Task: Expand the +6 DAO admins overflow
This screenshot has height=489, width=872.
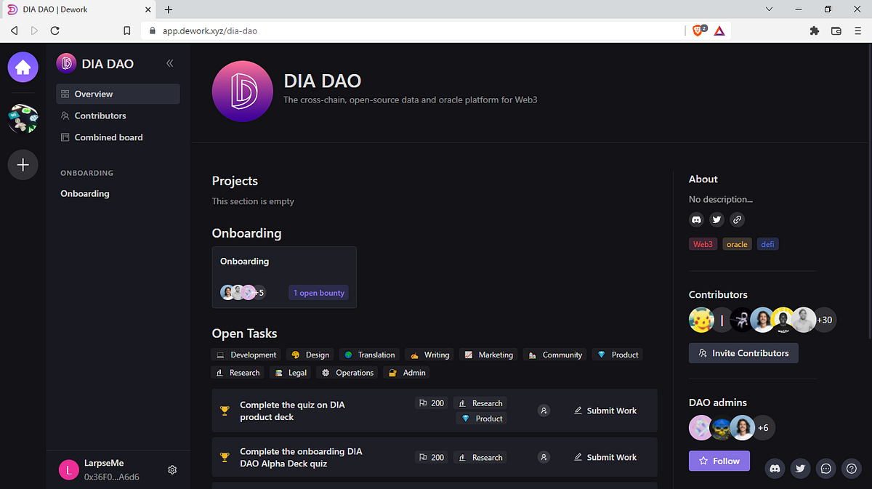Action: tap(764, 428)
